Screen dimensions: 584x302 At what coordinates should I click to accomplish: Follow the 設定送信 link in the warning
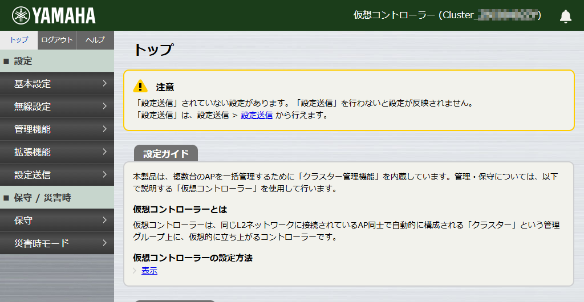click(x=257, y=115)
